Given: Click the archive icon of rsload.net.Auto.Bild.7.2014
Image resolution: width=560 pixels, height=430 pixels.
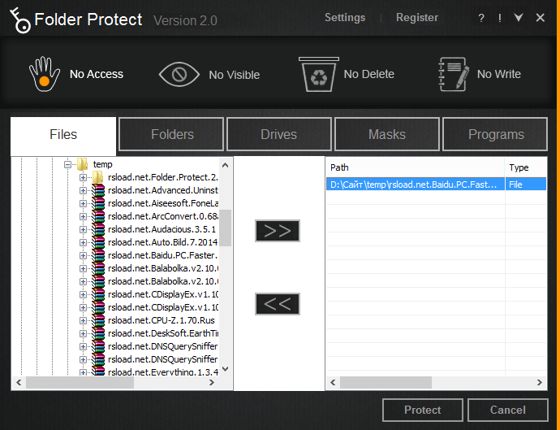Looking at the screenshot, I should pyautogui.click(x=98, y=242).
